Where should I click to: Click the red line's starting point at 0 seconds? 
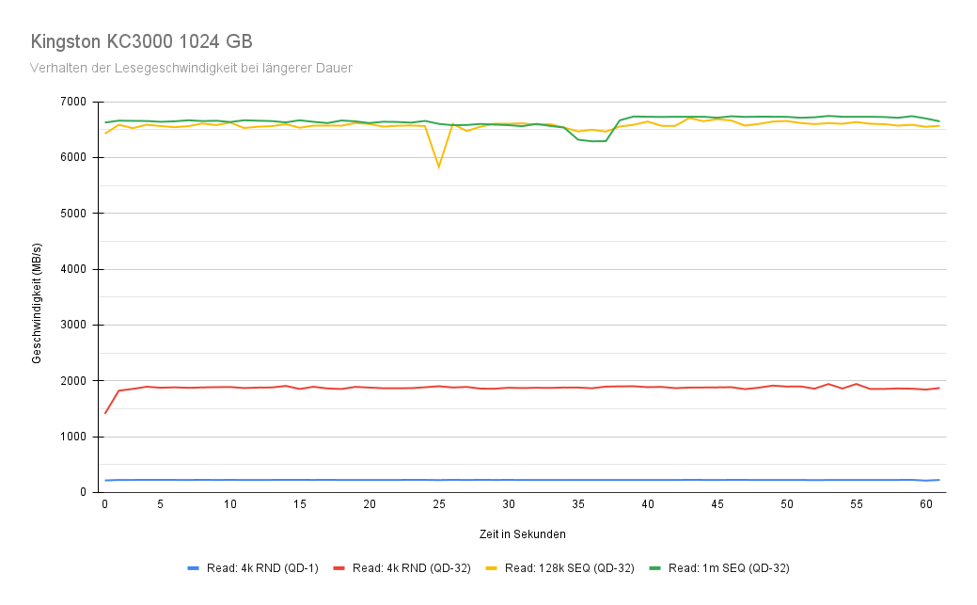[x=105, y=413]
